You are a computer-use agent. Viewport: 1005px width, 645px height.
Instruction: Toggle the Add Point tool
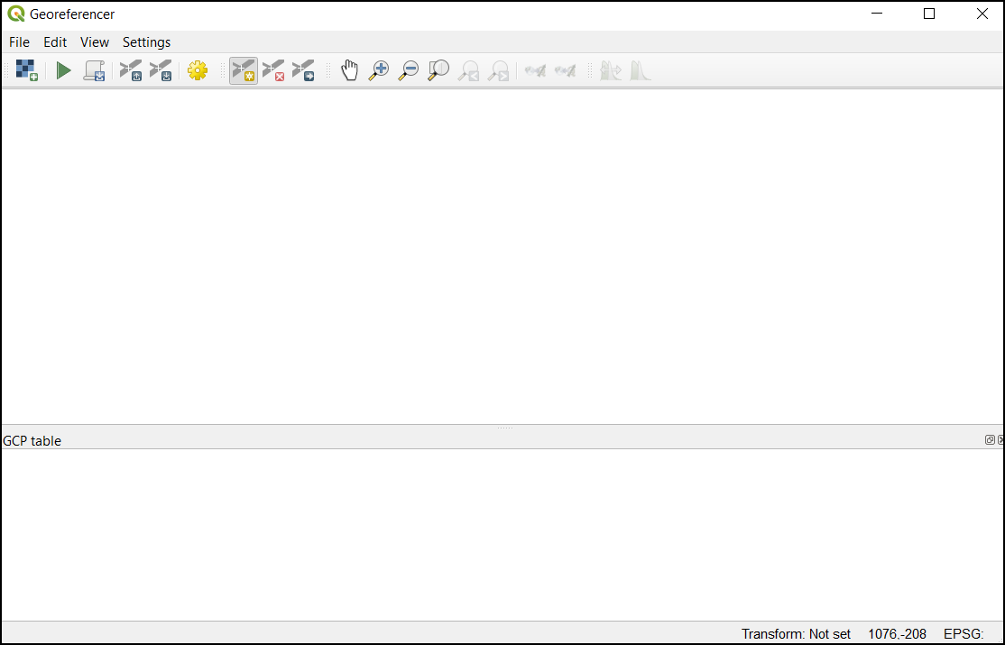[x=244, y=70]
